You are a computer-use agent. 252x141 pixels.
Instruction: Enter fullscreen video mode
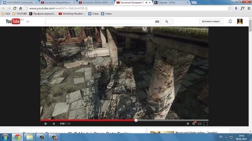click(x=206, y=124)
